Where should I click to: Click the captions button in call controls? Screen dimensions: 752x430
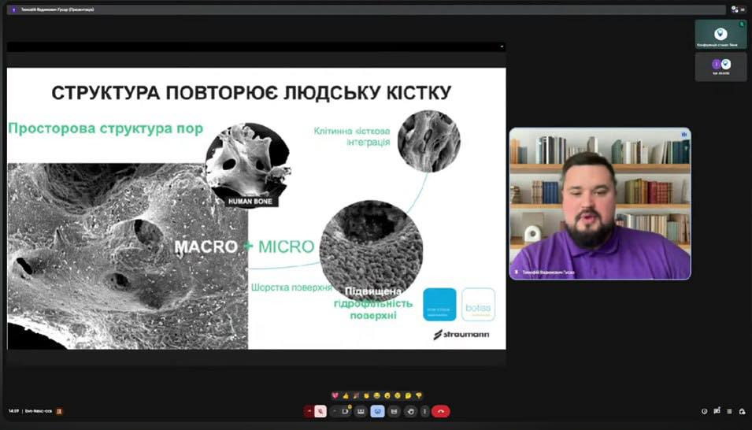point(361,411)
